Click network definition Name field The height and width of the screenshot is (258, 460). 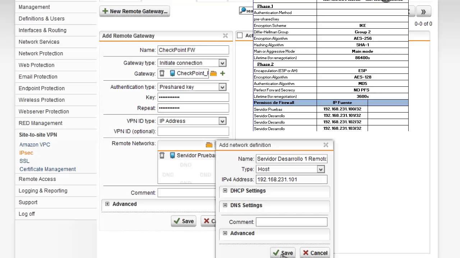291,159
